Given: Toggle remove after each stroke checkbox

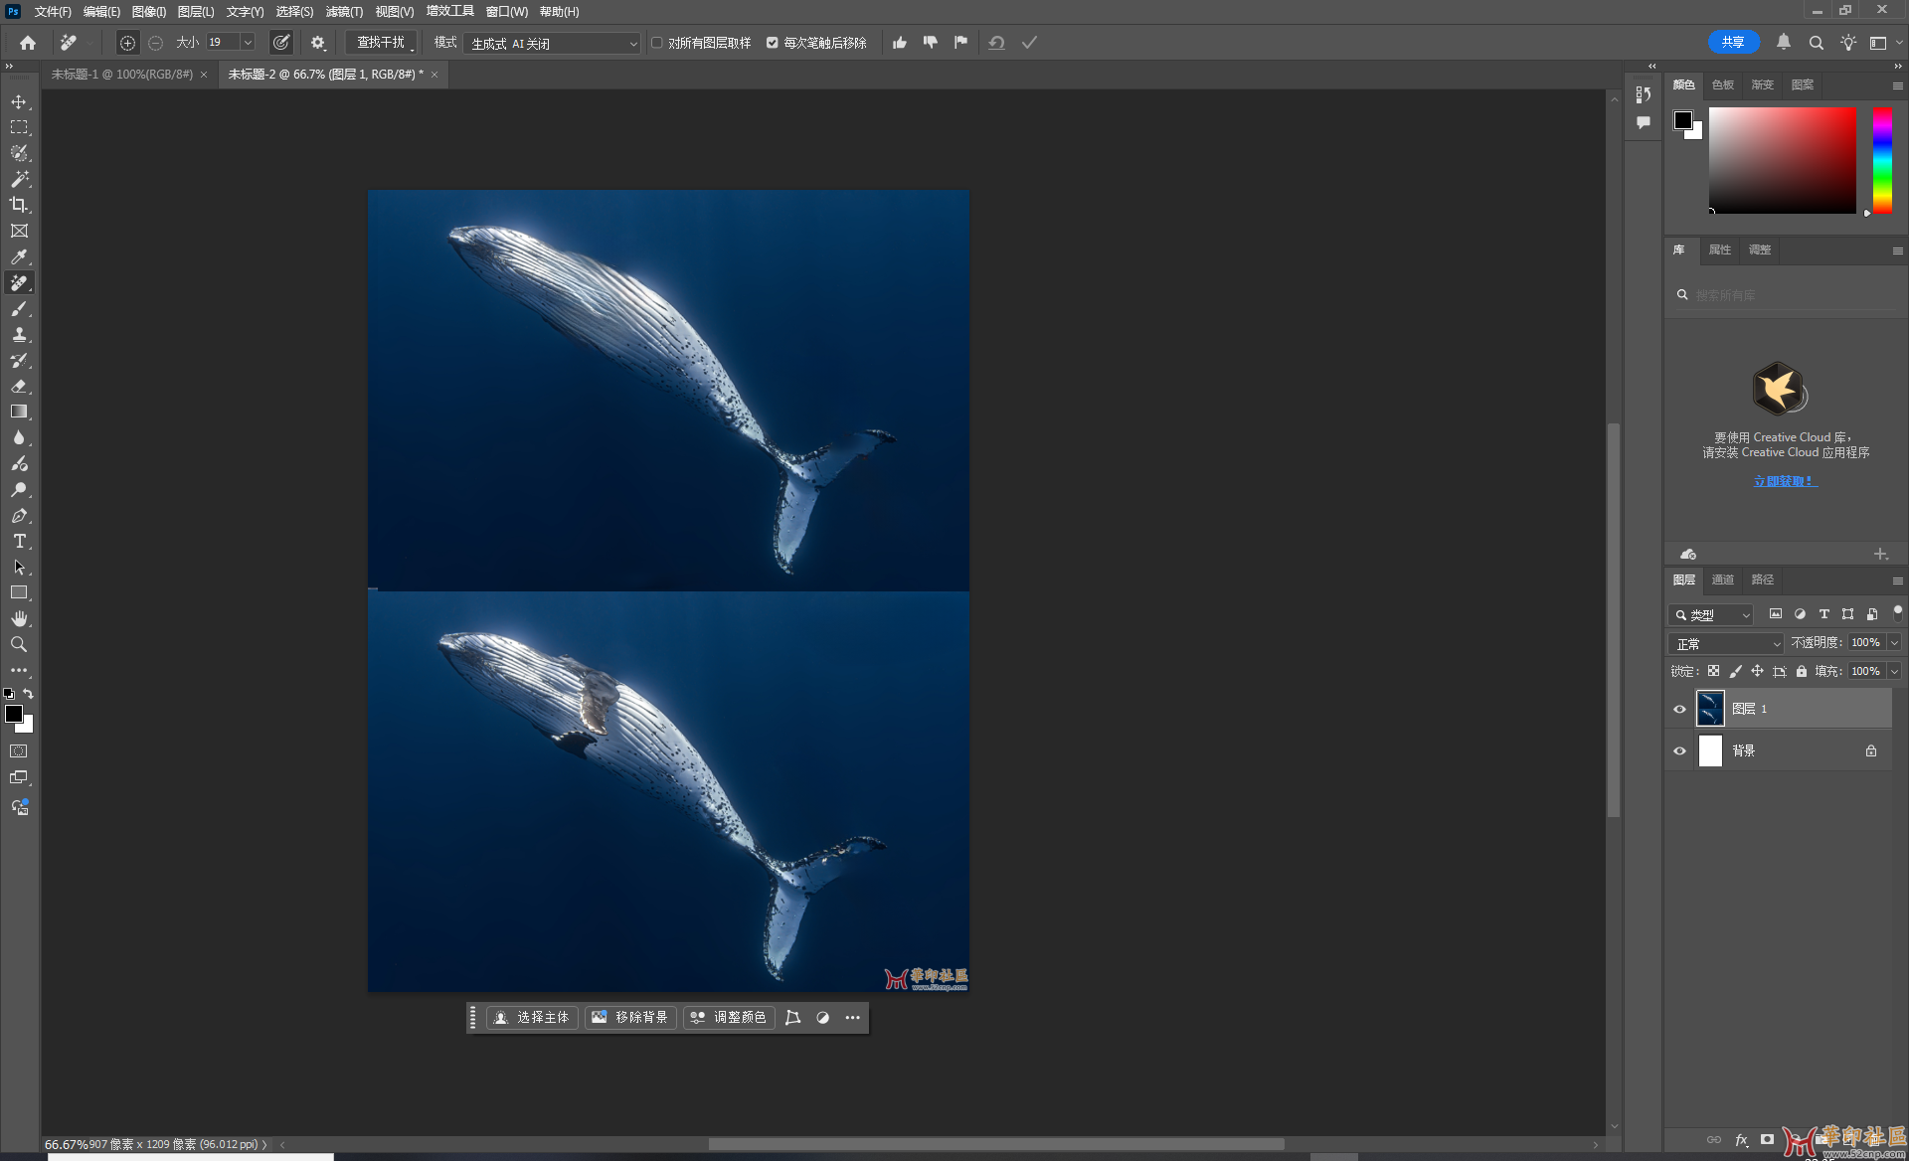Looking at the screenshot, I should (772, 43).
